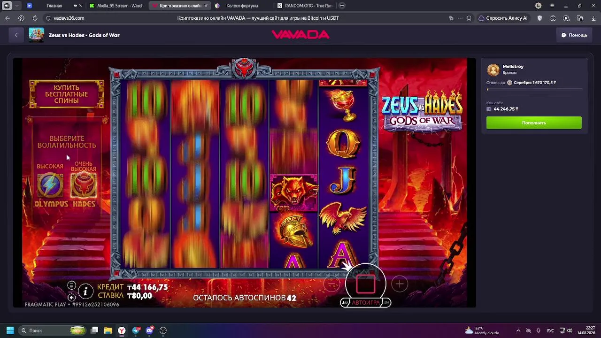The image size is (601, 338).
Task: Click the rank progress bar in profile panel
Action: pos(534,89)
